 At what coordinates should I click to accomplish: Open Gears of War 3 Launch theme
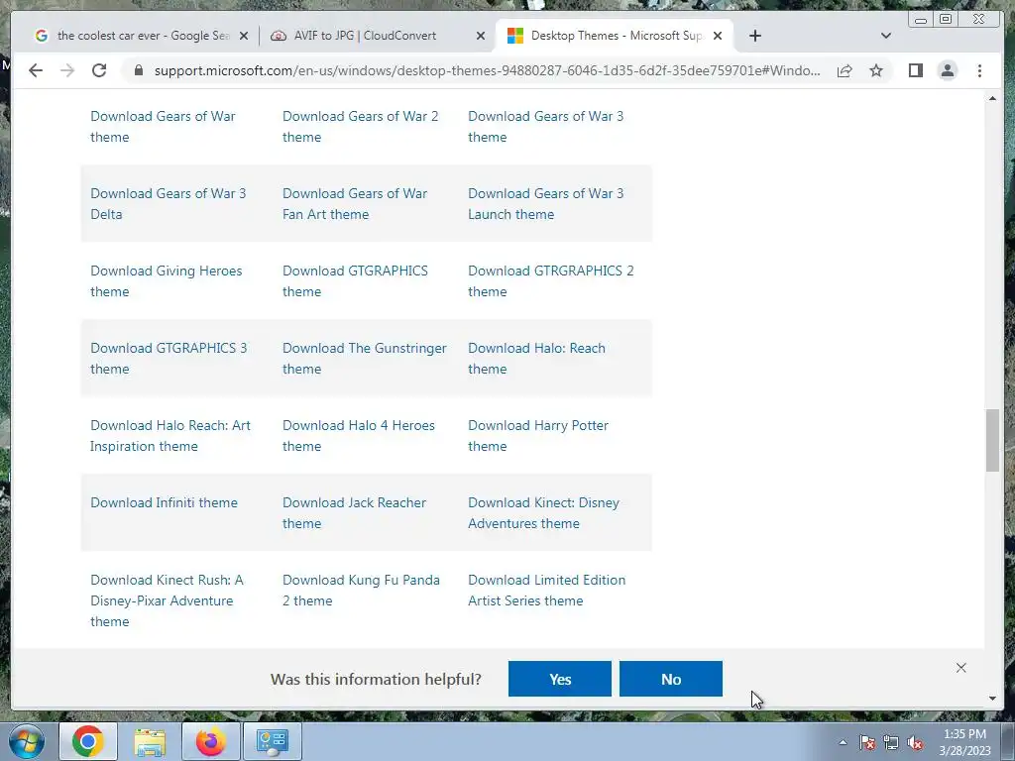click(546, 204)
